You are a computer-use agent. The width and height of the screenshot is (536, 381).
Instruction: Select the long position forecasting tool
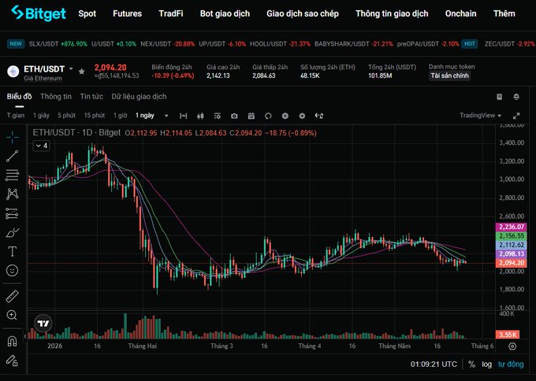point(13,213)
